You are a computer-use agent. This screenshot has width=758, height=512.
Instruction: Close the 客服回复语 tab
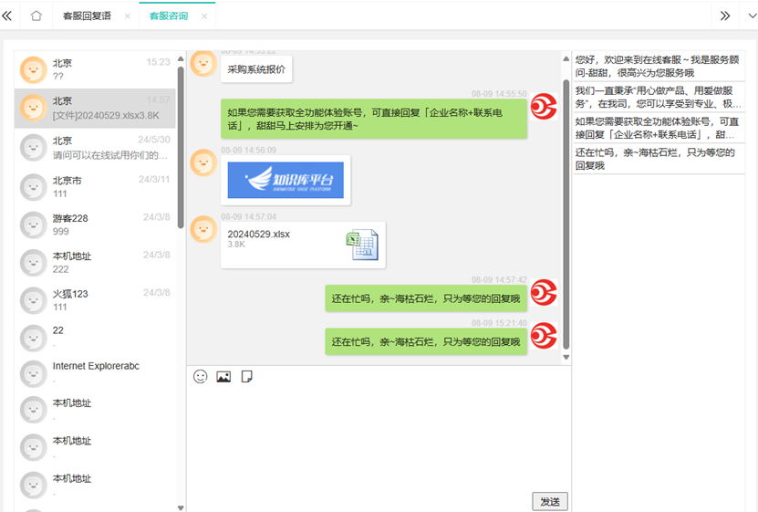coord(127,16)
